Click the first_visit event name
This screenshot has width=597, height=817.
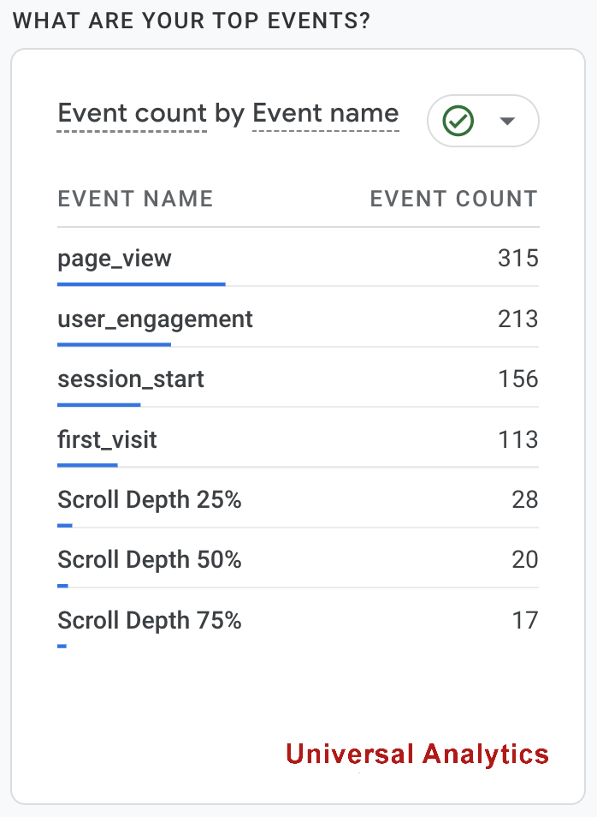point(107,440)
